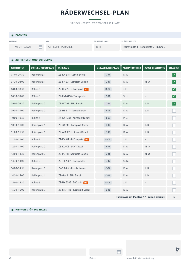This screenshot has width=190, height=269.
Task: Click HV badge on ZZ-HY 330E row
Action: tap(86, 183)
